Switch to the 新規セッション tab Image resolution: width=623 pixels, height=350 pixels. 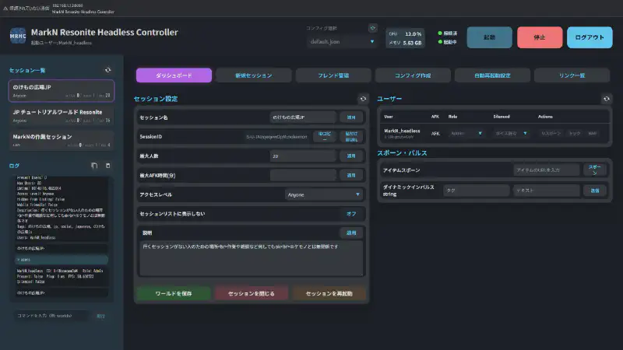coord(254,75)
